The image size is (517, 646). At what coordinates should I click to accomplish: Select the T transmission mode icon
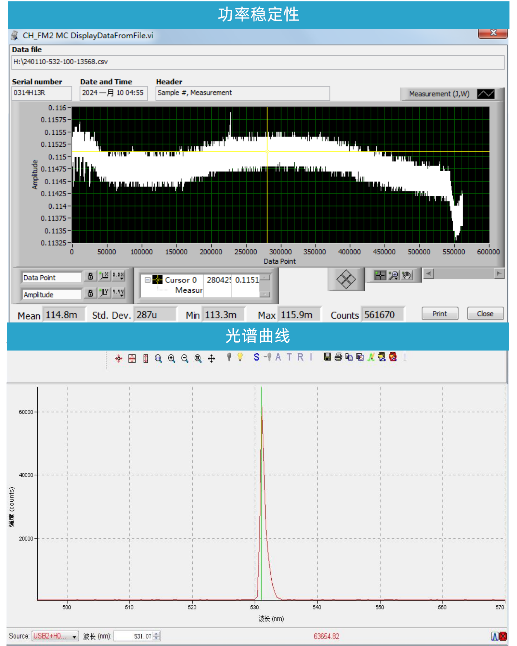pos(289,357)
